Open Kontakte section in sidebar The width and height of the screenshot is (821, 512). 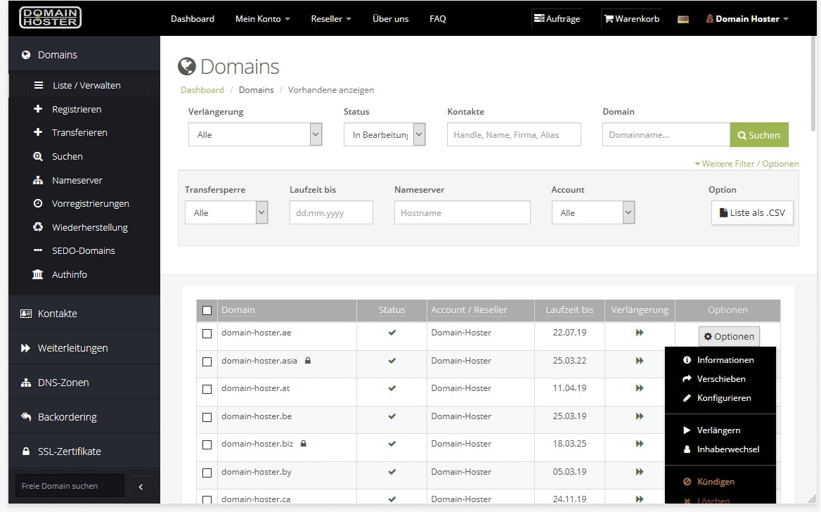click(84, 314)
